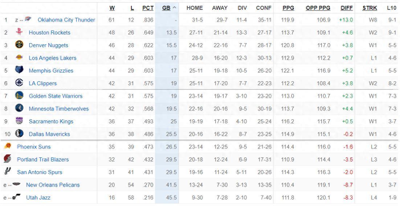Viewport: 400px width, 206px height.
Task: Sort table by PCT column
Action: pyautogui.click(x=148, y=8)
